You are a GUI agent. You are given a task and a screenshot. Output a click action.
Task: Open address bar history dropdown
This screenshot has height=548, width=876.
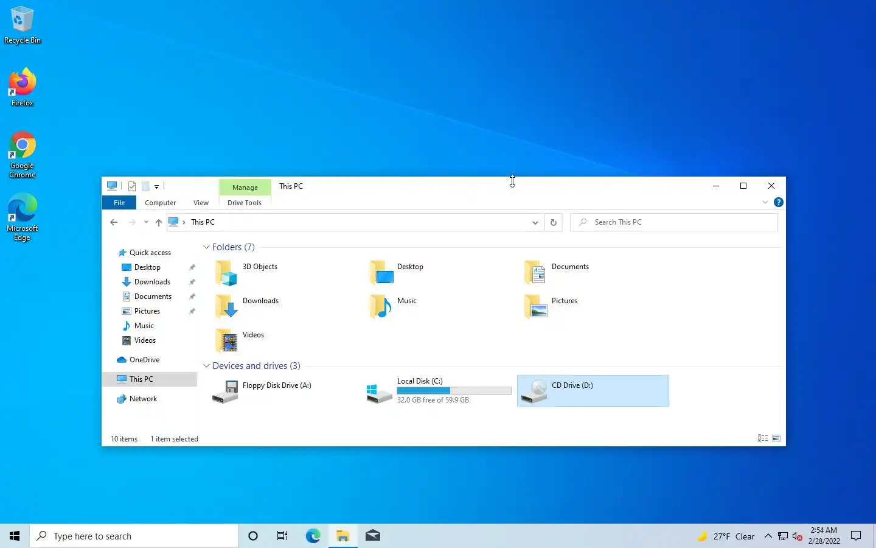535,222
